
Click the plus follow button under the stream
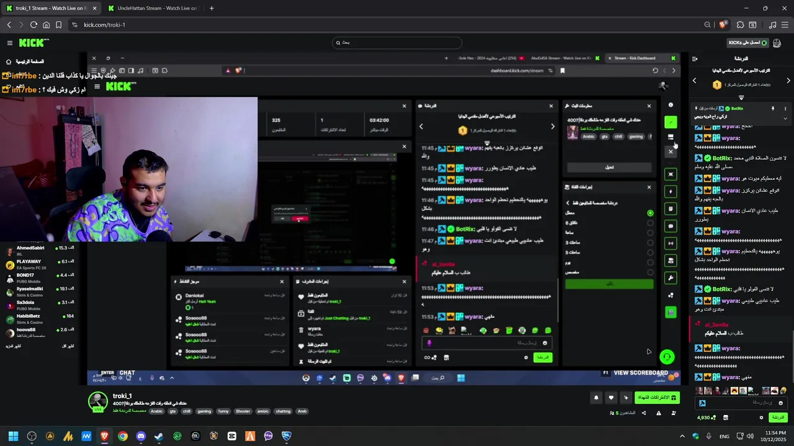[x=626, y=398]
